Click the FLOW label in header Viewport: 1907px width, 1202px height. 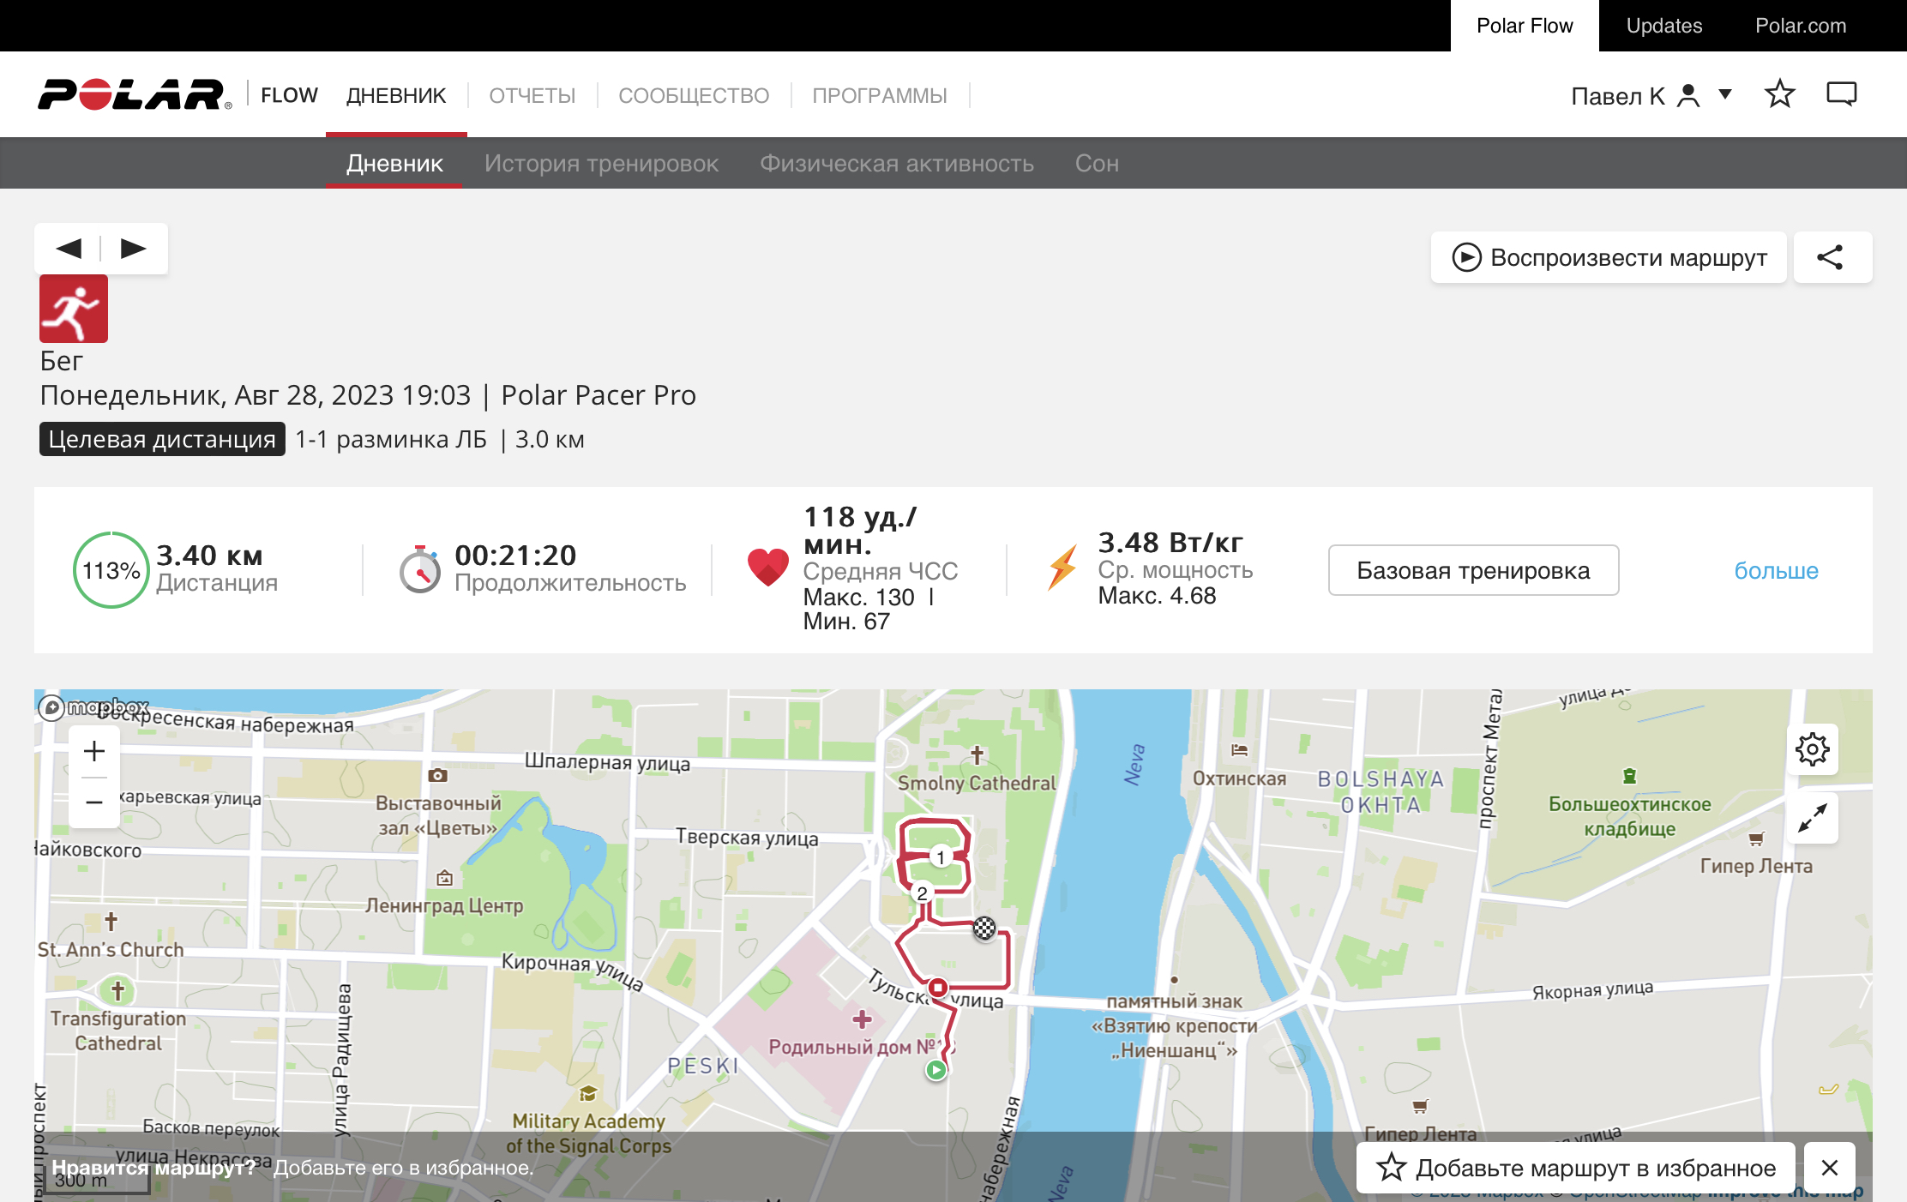pos(289,95)
